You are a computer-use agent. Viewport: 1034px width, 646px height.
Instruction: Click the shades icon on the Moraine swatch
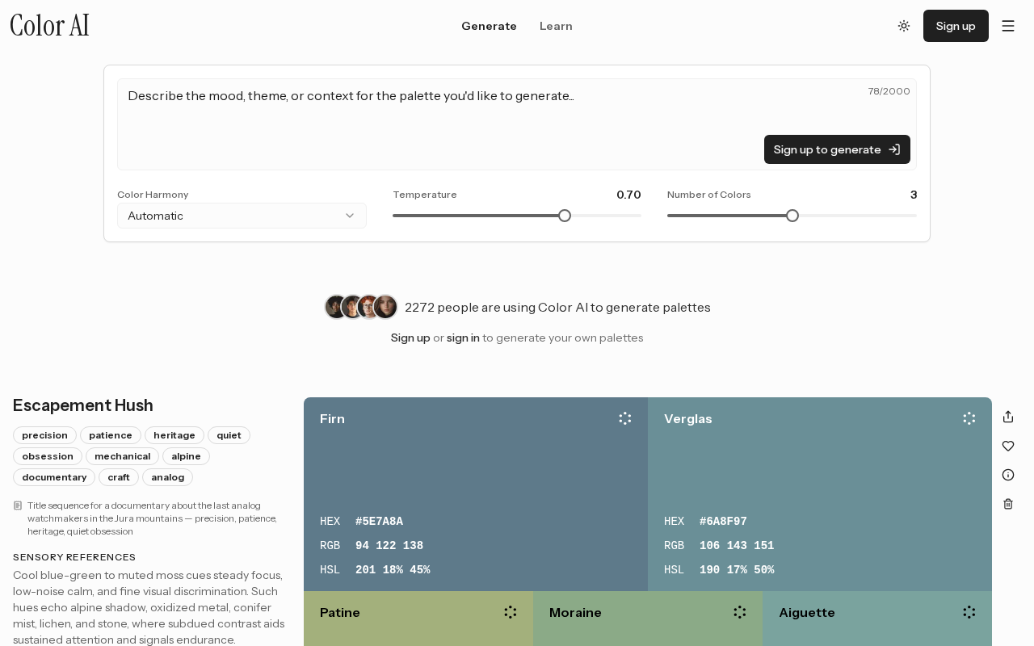[740, 612]
